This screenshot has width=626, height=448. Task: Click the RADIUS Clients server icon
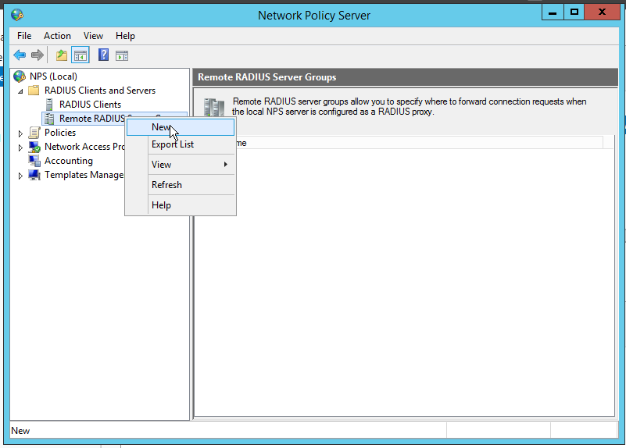pos(49,105)
